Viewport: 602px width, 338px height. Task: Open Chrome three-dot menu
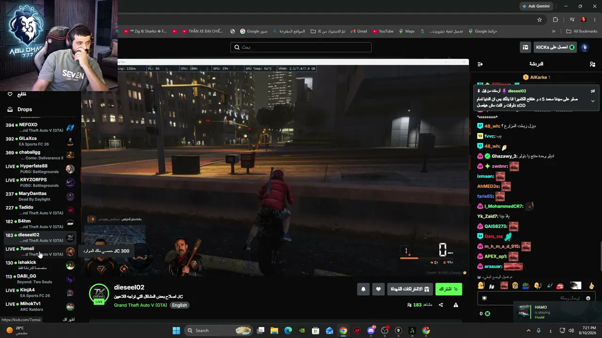(x=595, y=20)
